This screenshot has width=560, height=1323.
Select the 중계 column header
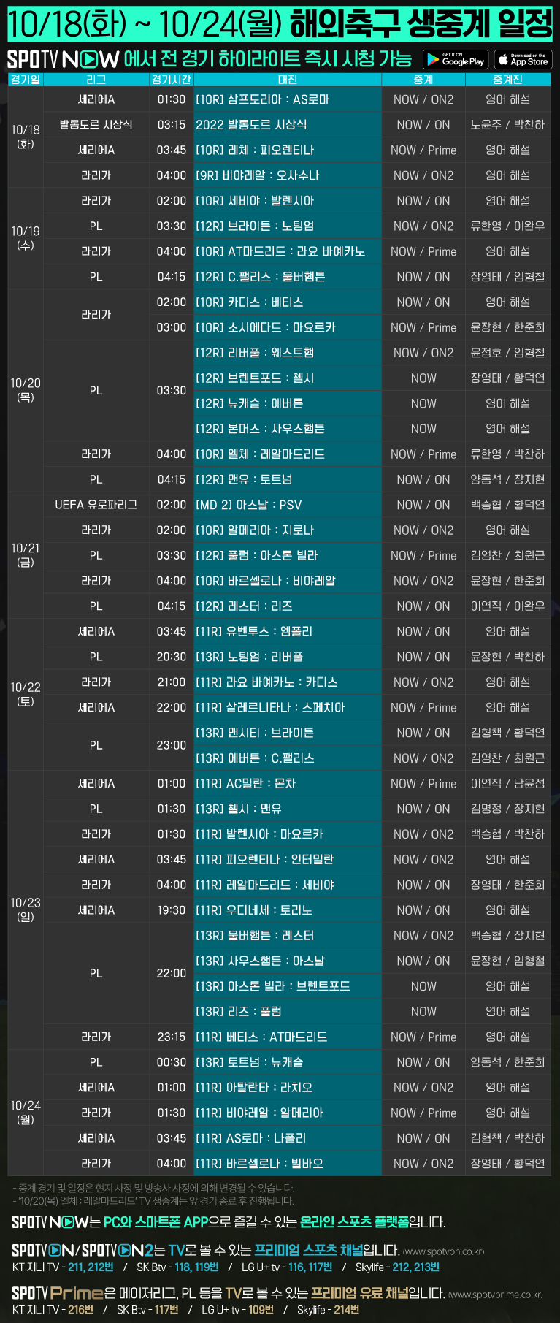click(423, 80)
